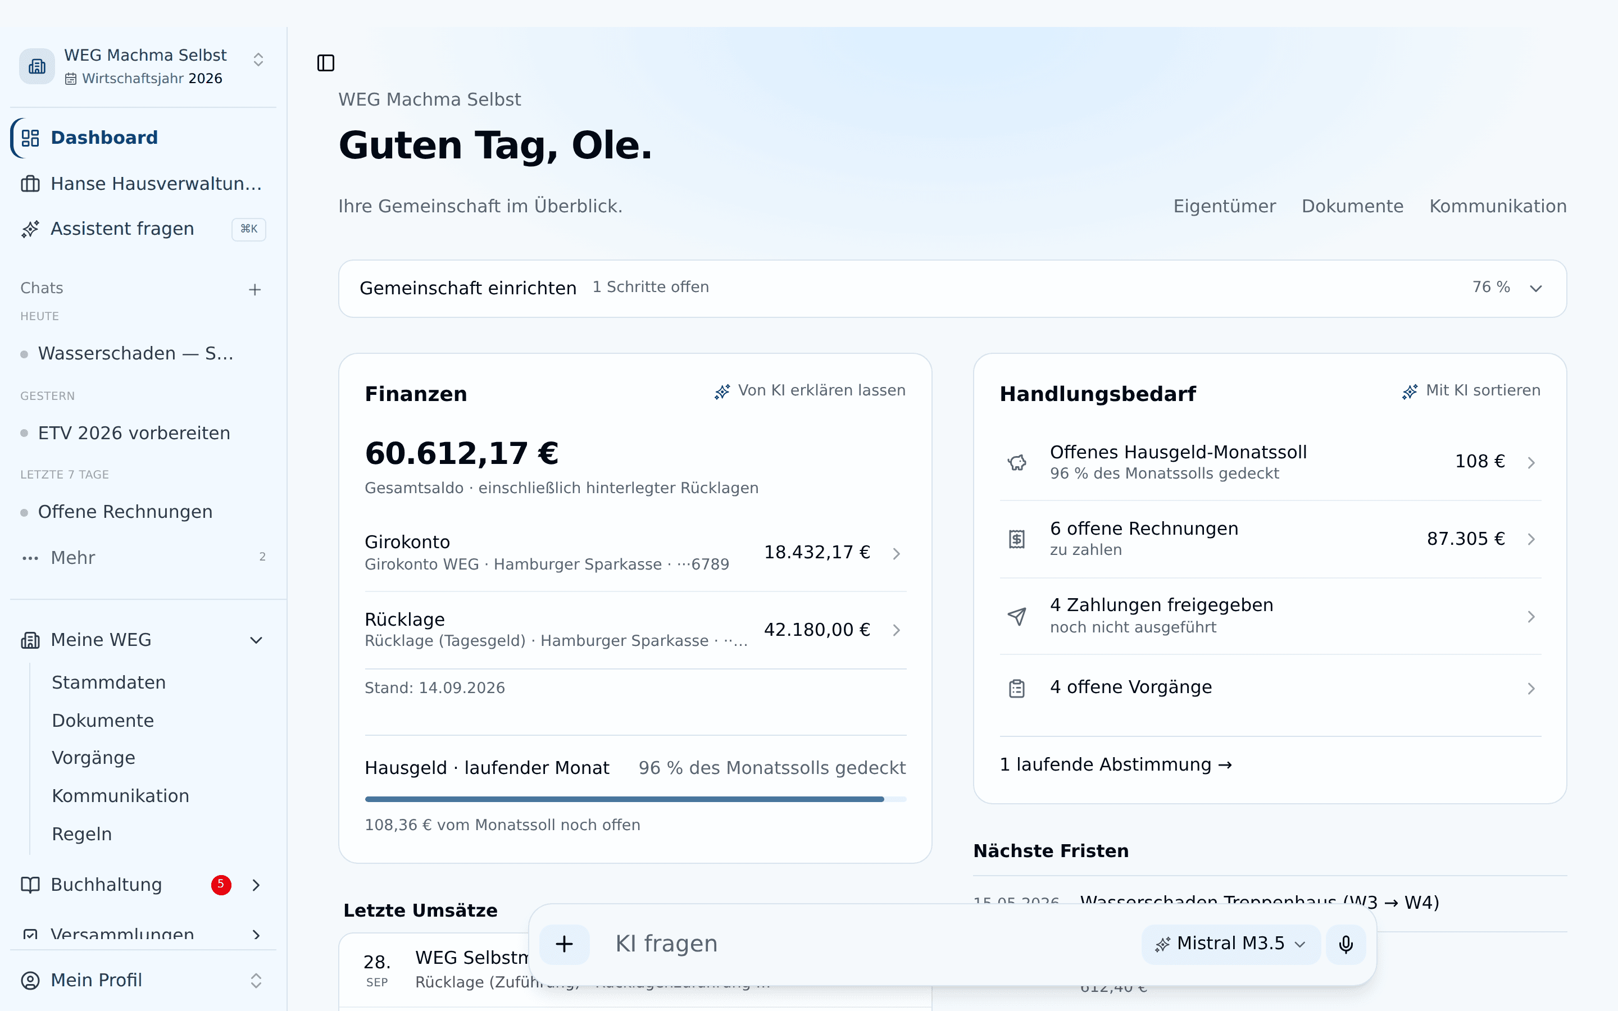The height and width of the screenshot is (1011, 1618).
Task: Open sidebar Kommunikation under Meine WEG
Action: (x=120, y=796)
